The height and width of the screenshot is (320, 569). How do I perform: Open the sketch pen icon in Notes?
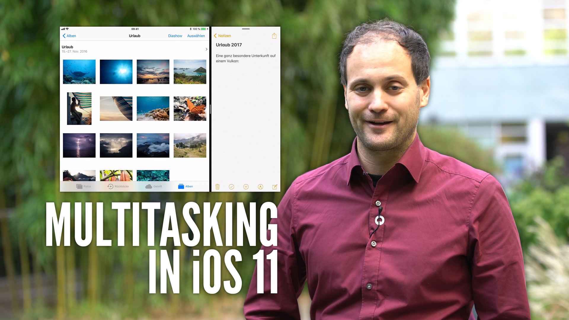coord(260,187)
